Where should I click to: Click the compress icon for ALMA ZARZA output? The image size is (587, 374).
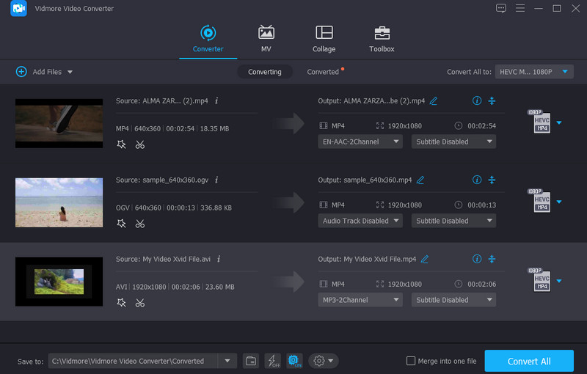pos(492,100)
